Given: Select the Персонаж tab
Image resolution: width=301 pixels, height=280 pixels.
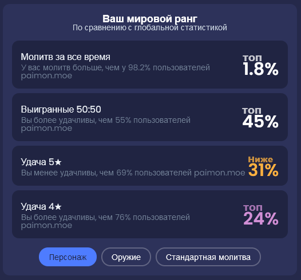Looking at the screenshot, I should click(68, 257).
